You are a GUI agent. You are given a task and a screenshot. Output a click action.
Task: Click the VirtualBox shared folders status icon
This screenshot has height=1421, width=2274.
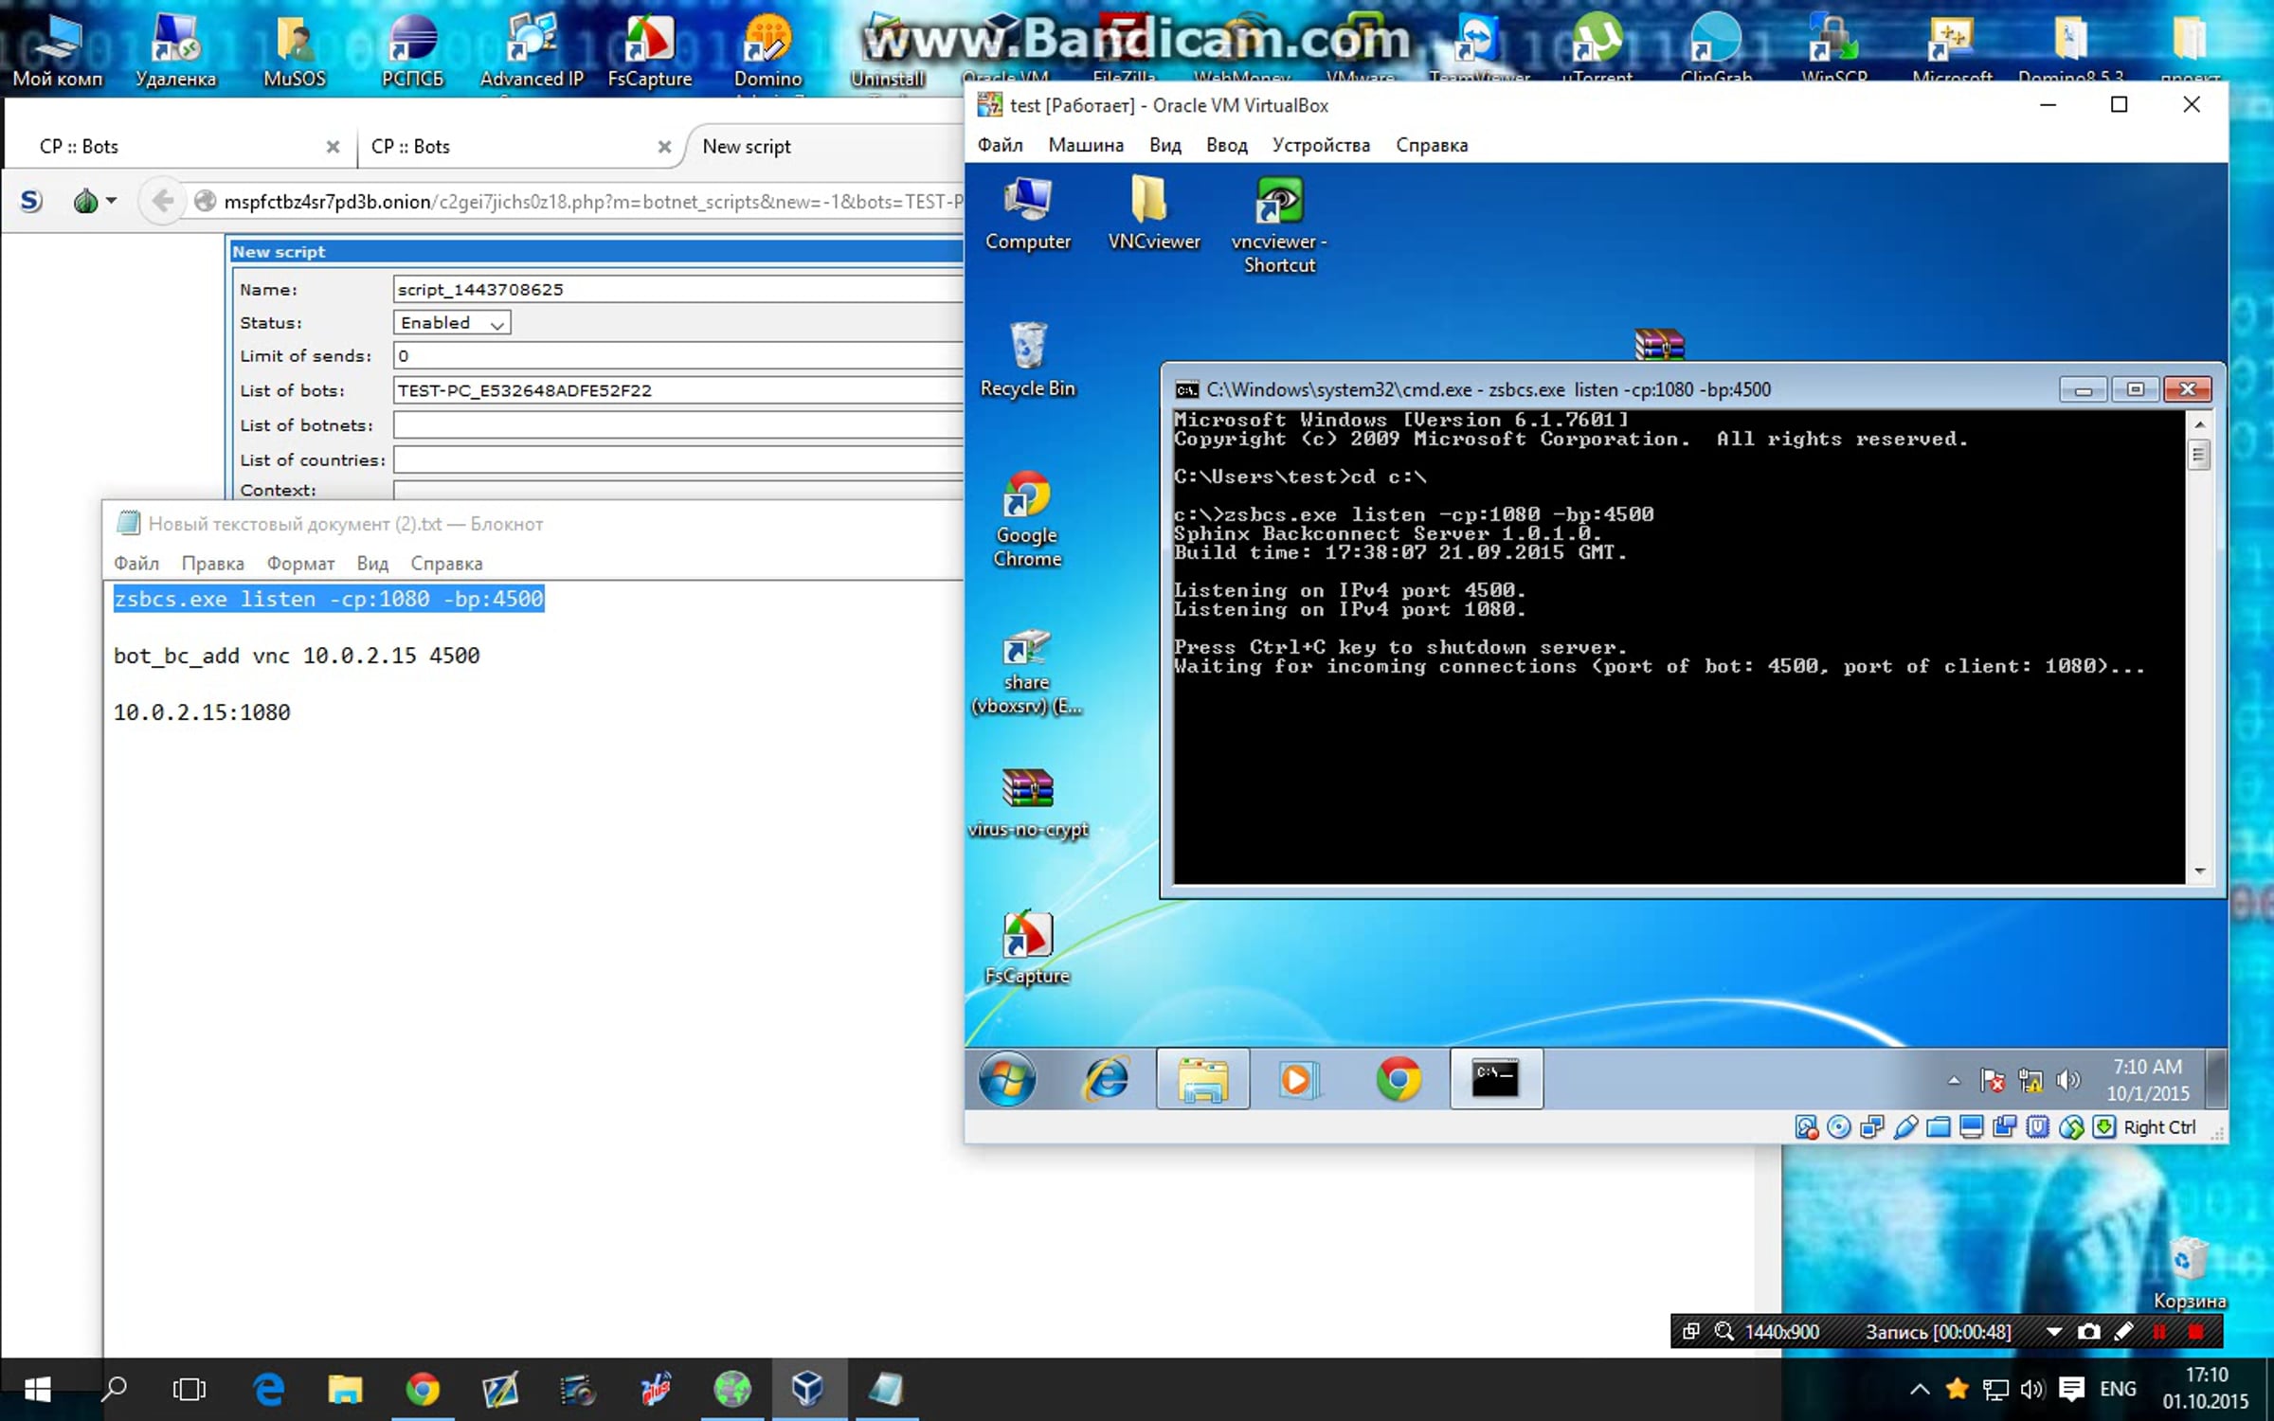pyautogui.click(x=1939, y=1127)
